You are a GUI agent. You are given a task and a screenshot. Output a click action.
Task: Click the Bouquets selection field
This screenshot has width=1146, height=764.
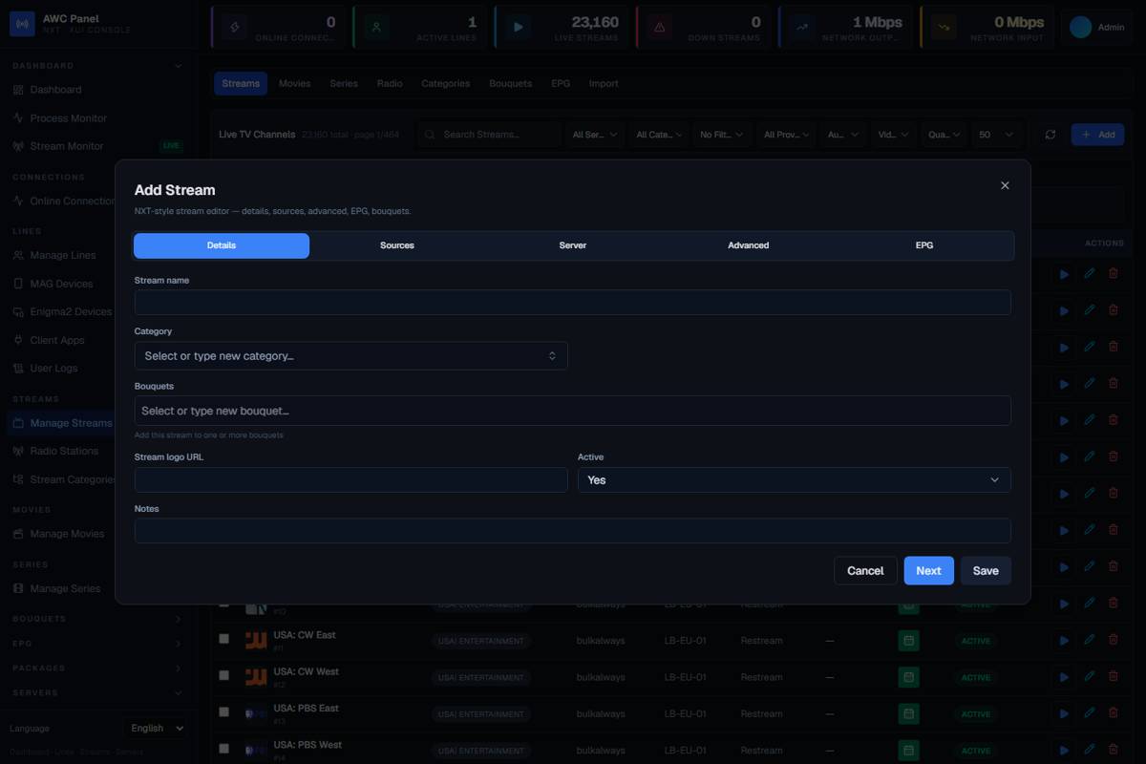coord(573,411)
